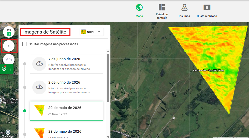Screen dimensions: 249x138
Task: Select the 7 de junho de 2026 card
Action: click(x=66, y=64)
